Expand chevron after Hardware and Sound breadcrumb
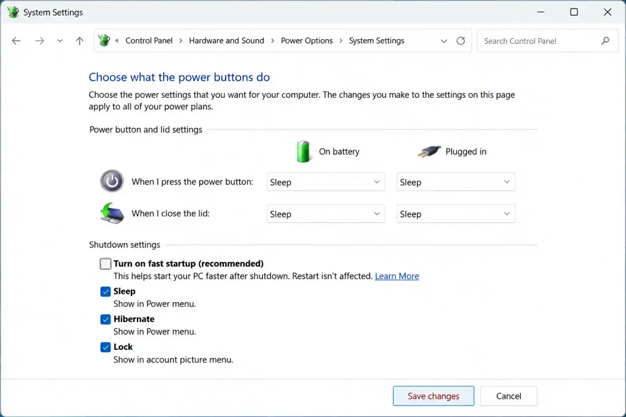626x417 pixels. (273, 41)
